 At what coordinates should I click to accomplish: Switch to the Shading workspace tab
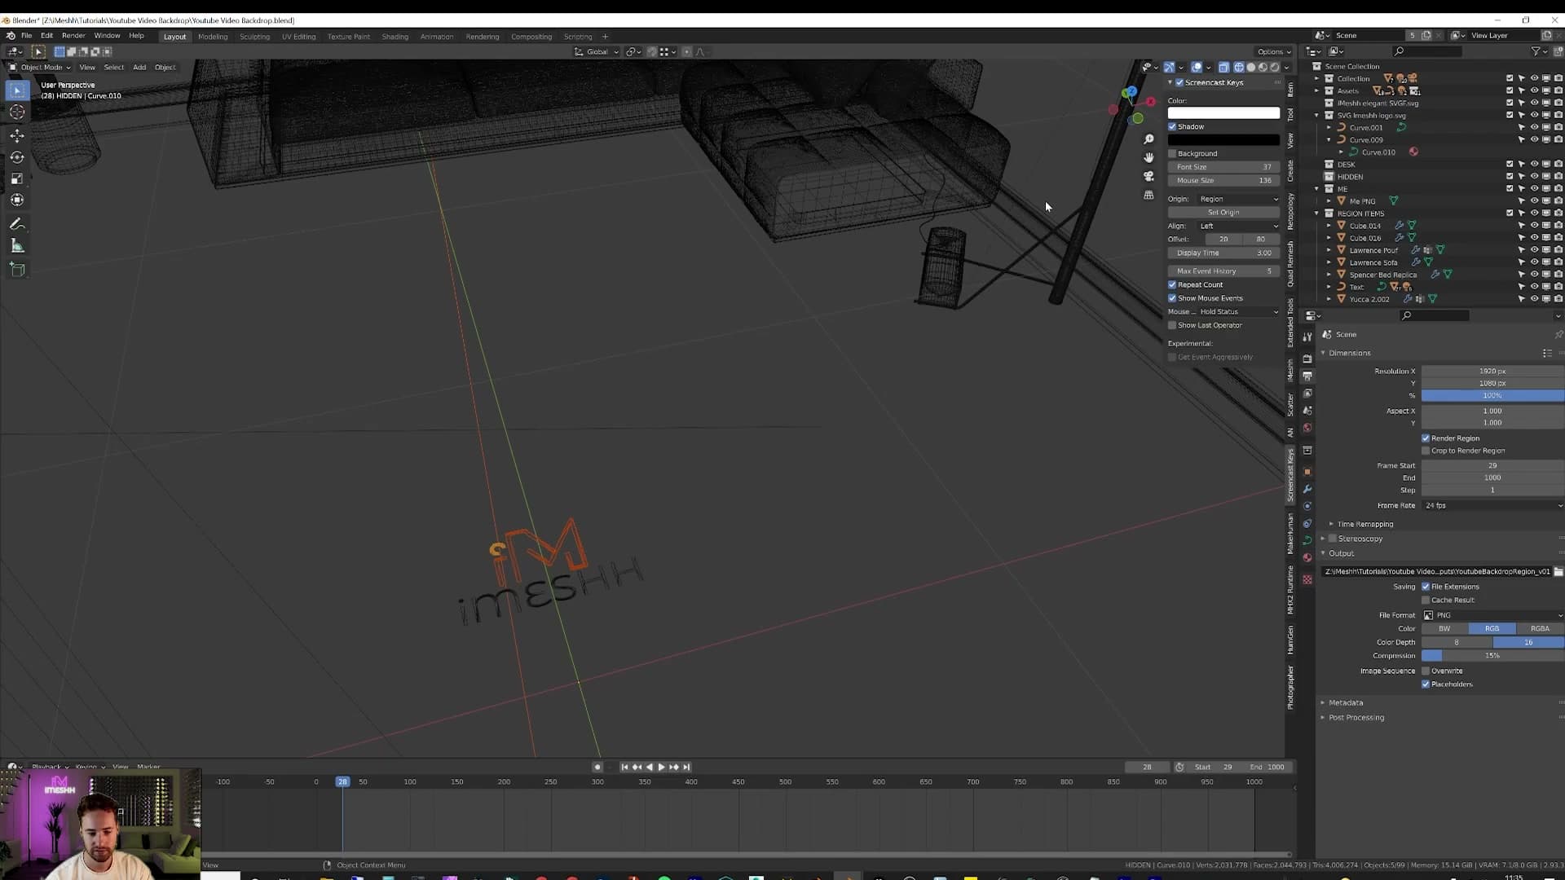(x=395, y=37)
